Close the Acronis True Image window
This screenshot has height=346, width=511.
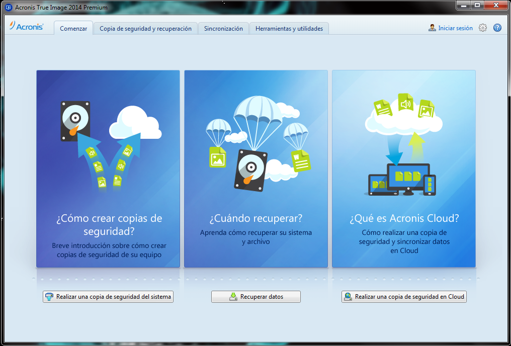click(496, 5)
